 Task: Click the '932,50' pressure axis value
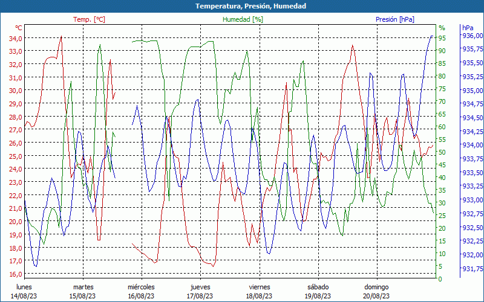click(x=473, y=228)
